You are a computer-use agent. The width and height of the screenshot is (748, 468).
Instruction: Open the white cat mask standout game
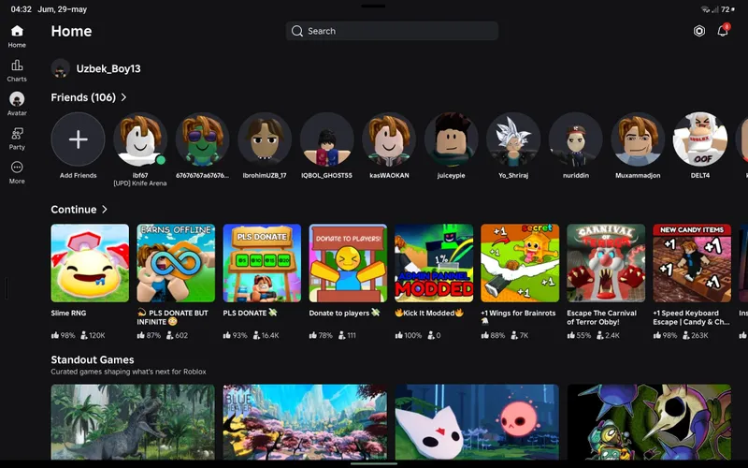click(x=477, y=422)
